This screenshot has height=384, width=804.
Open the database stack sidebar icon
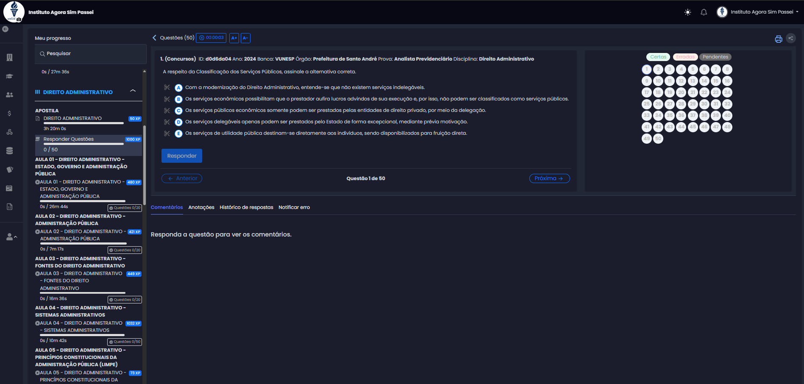[9, 150]
